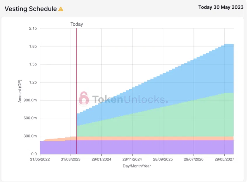Click the 31/03/2023 x-axis label
This screenshot has width=248, height=182.
click(x=71, y=160)
